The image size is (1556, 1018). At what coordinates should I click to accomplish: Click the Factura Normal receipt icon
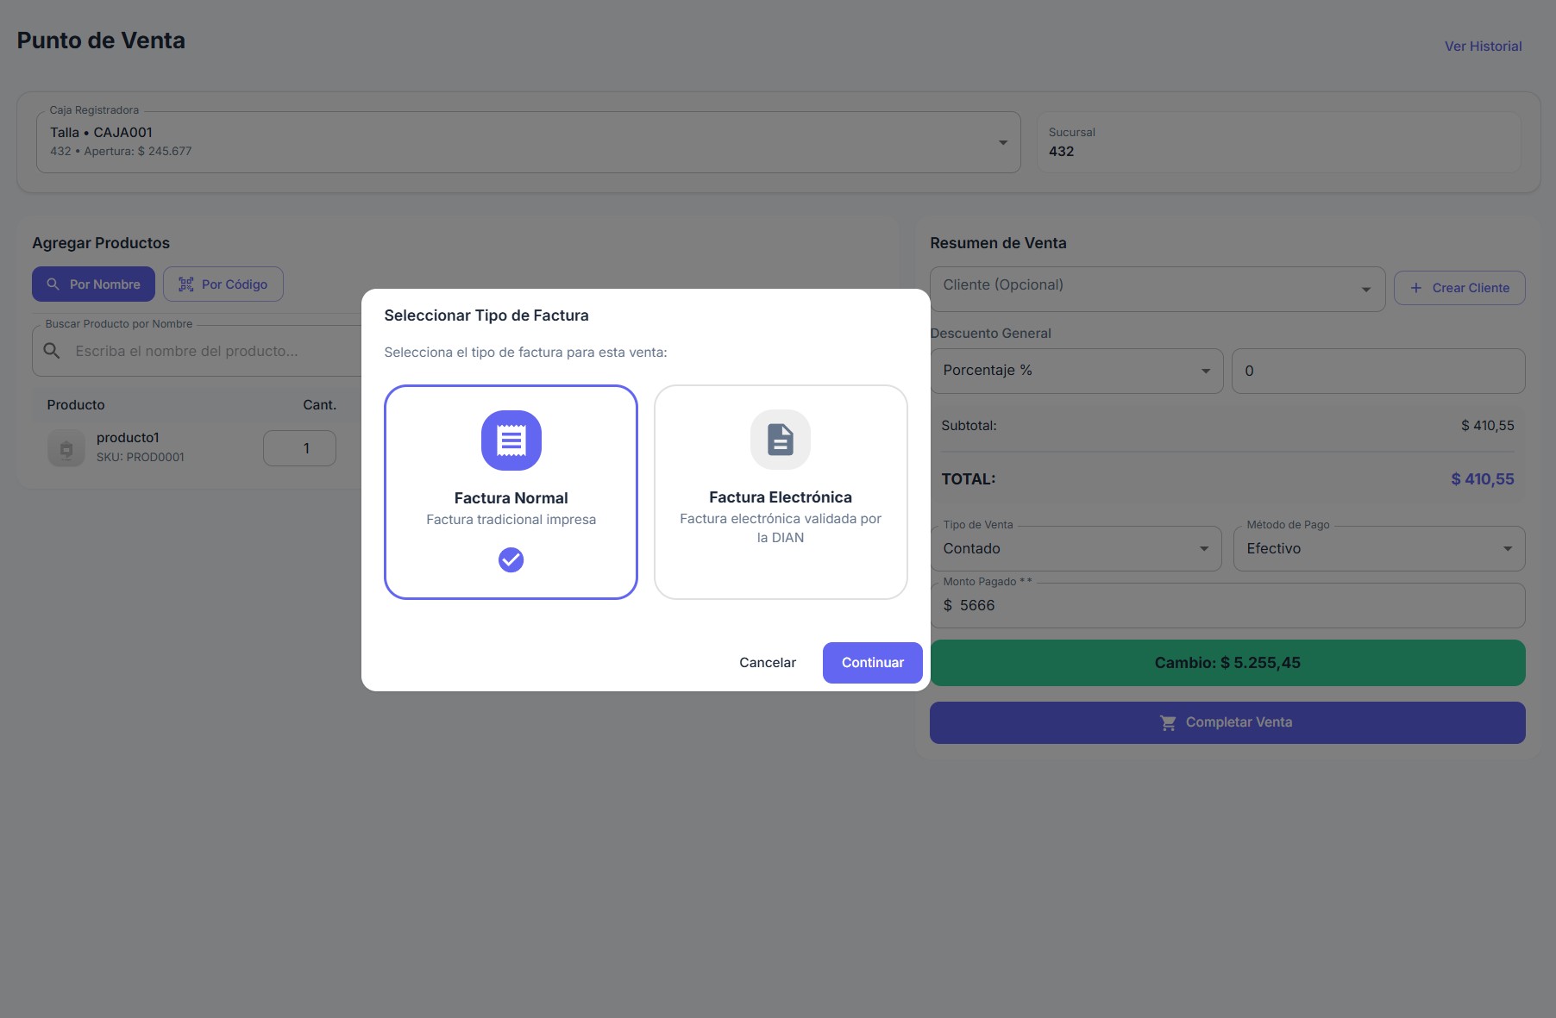coord(511,440)
